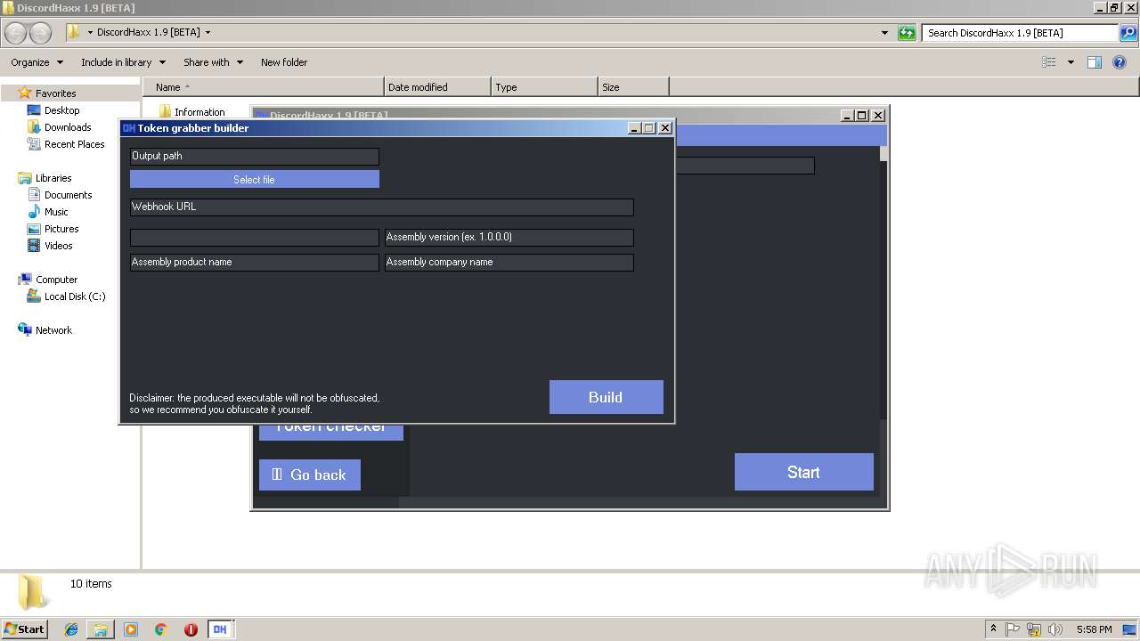Click New folder in Explorer toolbar
The height and width of the screenshot is (641, 1140).
(x=284, y=62)
